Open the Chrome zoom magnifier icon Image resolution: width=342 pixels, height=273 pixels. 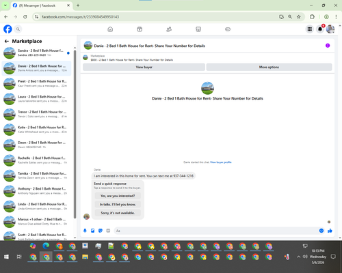click(290, 16)
